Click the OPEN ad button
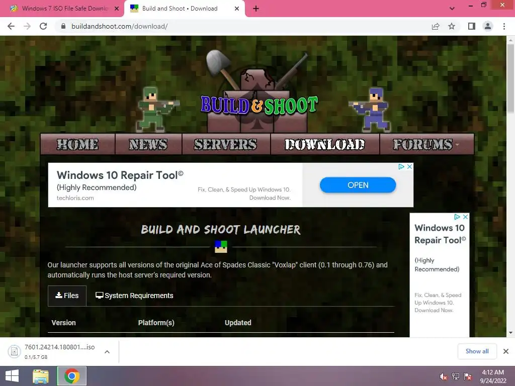The width and height of the screenshot is (515, 386). [358, 185]
